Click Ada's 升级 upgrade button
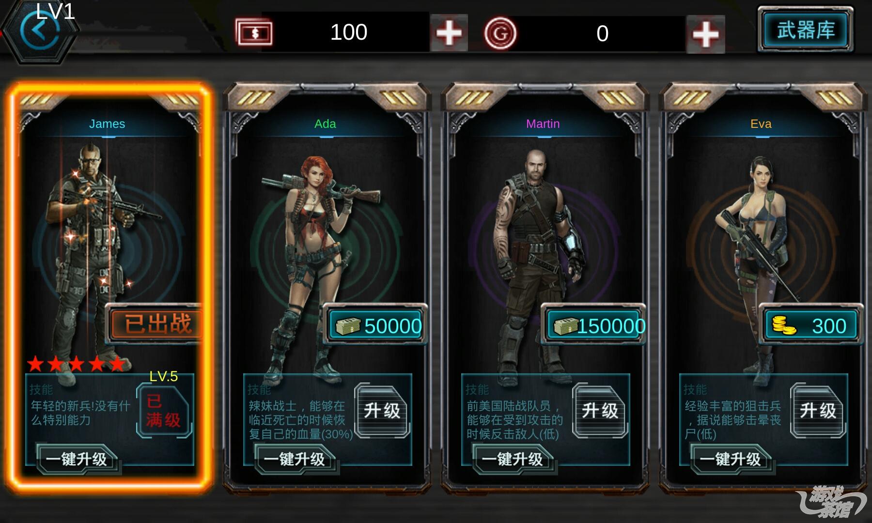 382,411
